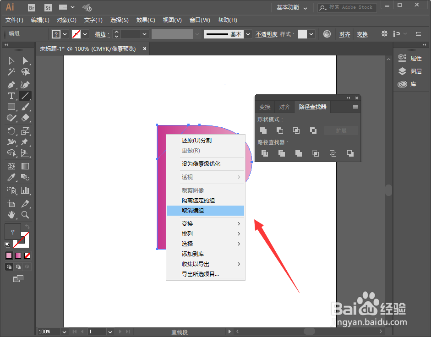Click Exclude shape mode icon
This screenshot has width=431, height=337.
[x=313, y=130]
